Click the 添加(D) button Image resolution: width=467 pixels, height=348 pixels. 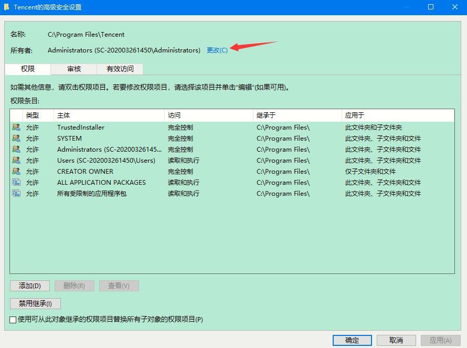(x=29, y=286)
